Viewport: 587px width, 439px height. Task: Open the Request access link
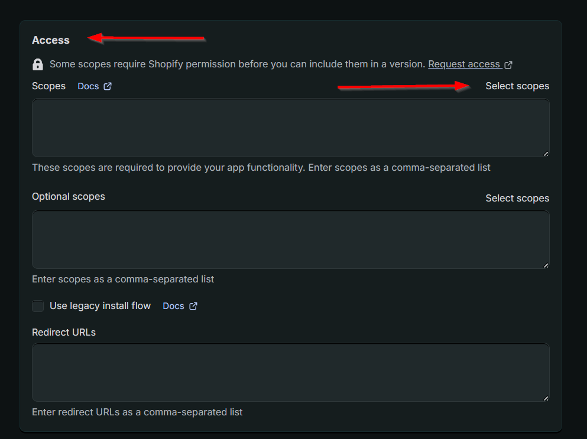[465, 64]
